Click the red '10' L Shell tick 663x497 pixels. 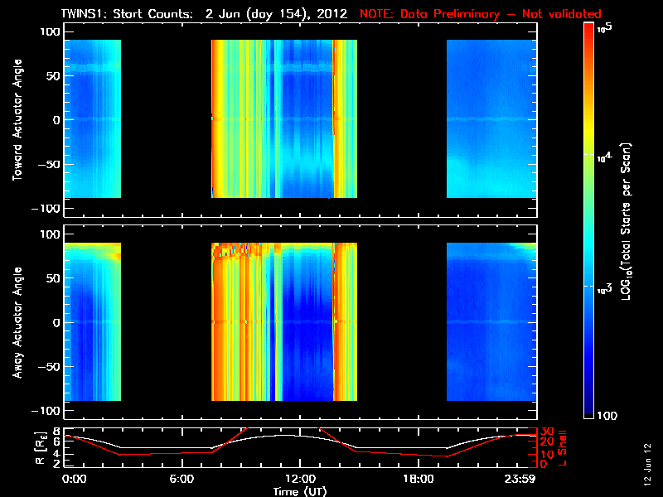tap(547, 455)
